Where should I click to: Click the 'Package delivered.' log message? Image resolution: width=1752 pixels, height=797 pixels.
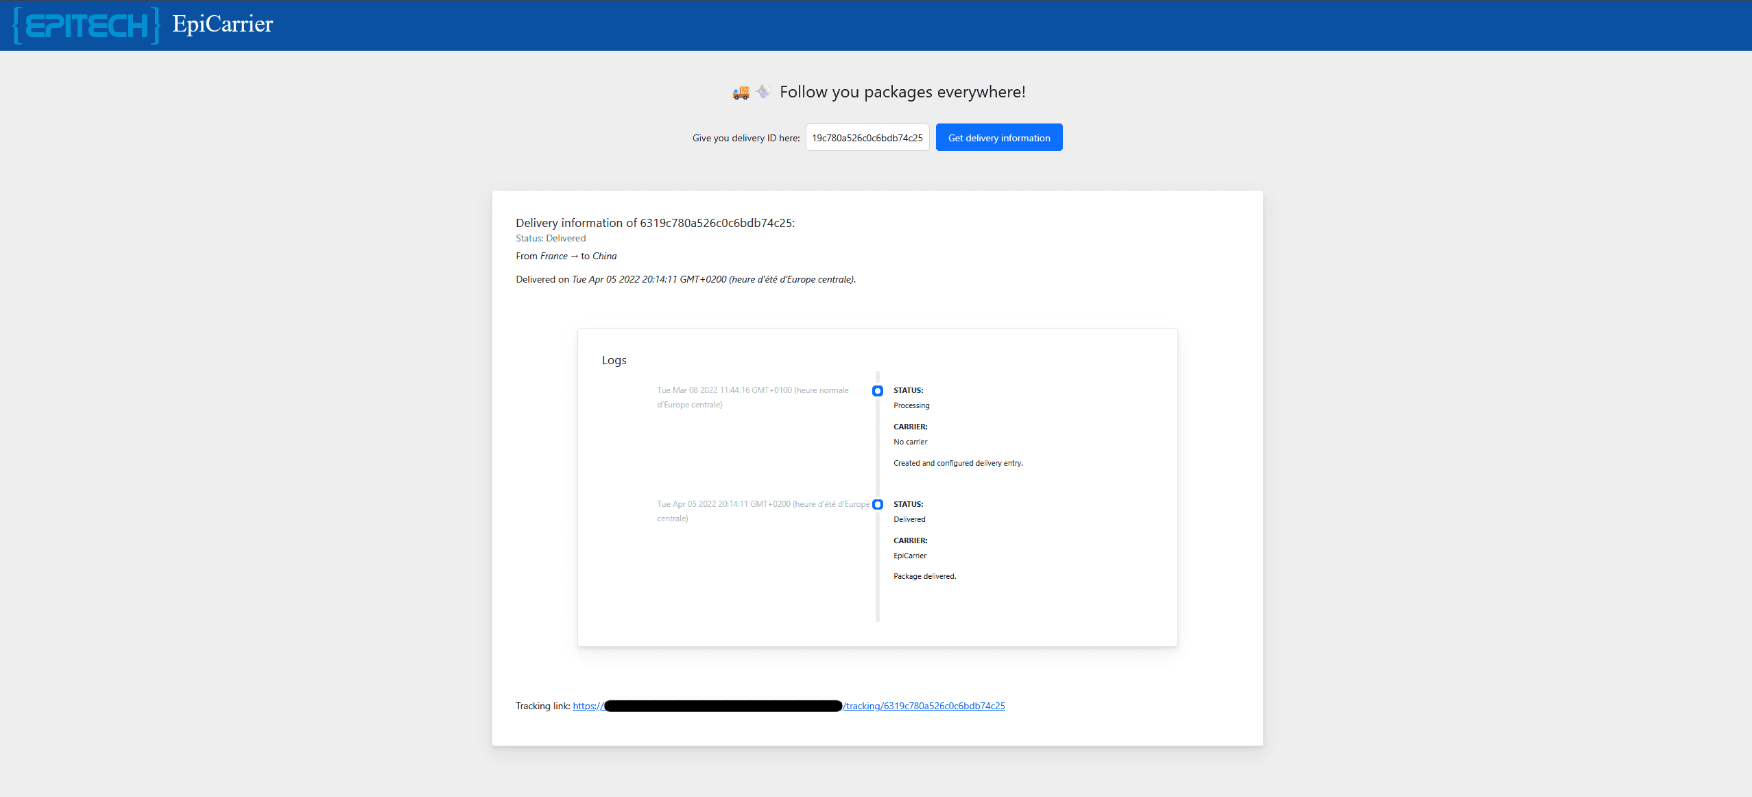pos(924,577)
